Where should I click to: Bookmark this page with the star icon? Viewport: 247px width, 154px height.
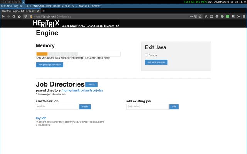pyautogui.click(x=200, y=16)
